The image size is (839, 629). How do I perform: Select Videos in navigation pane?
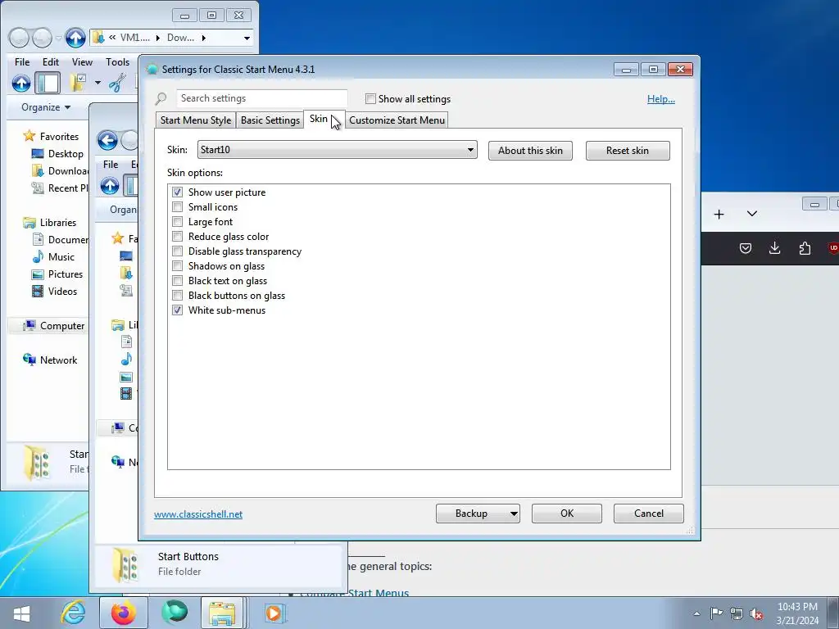55,292
